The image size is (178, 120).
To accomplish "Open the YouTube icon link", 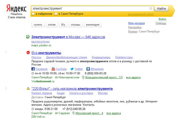I will pyautogui.click(x=53, y=69).
